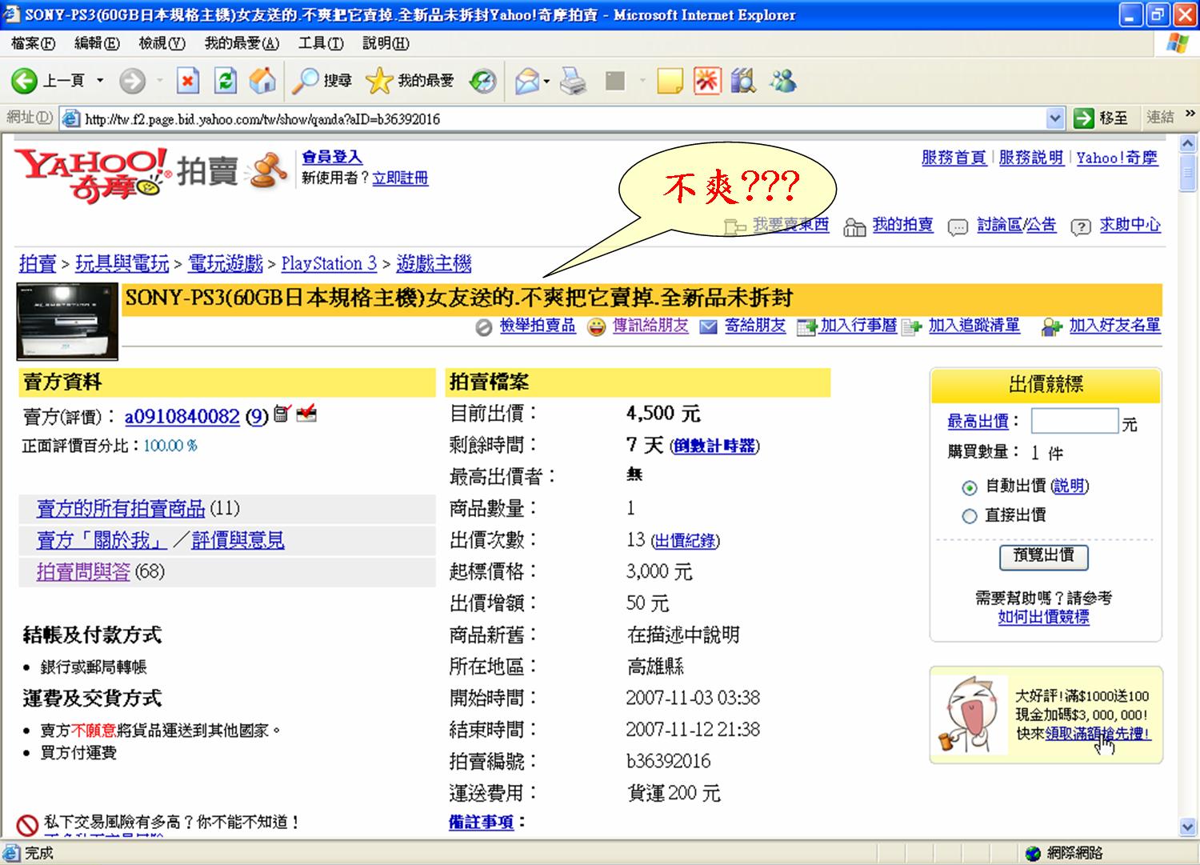This screenshot has width=1200, height=865.
Task: Select the 自動出價 radio button
Action: [970, 487]
